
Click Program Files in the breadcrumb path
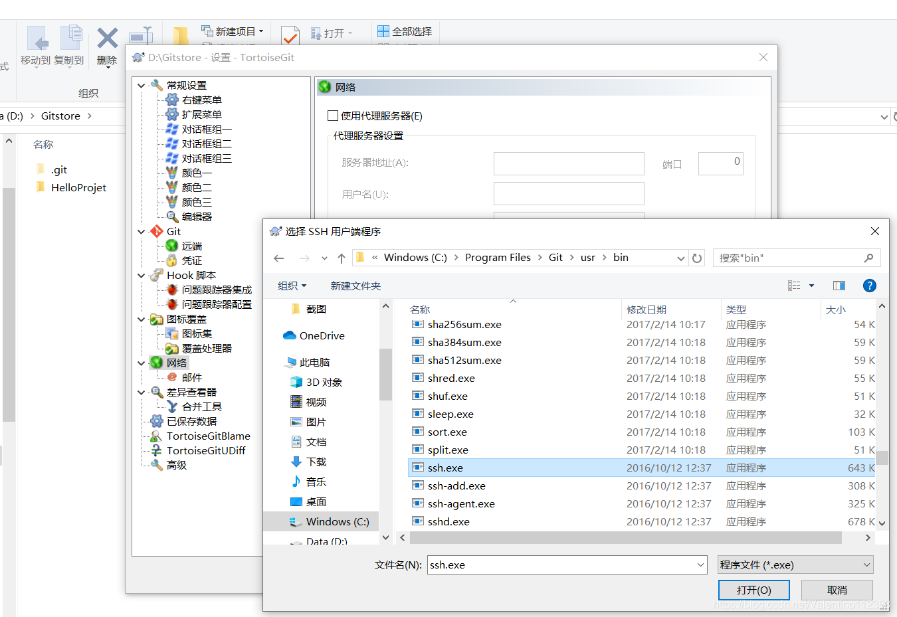point(498,258)
